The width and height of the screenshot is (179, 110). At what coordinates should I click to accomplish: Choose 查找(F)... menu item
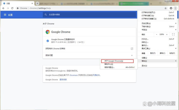(158, 45)
